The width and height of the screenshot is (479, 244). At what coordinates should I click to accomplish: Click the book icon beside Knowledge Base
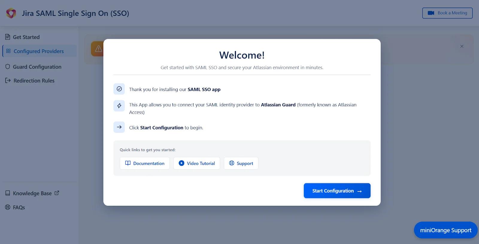8,193
